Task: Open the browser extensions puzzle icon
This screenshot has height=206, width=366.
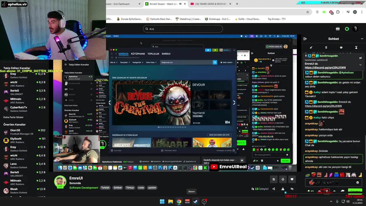Action: coord(338,12)
